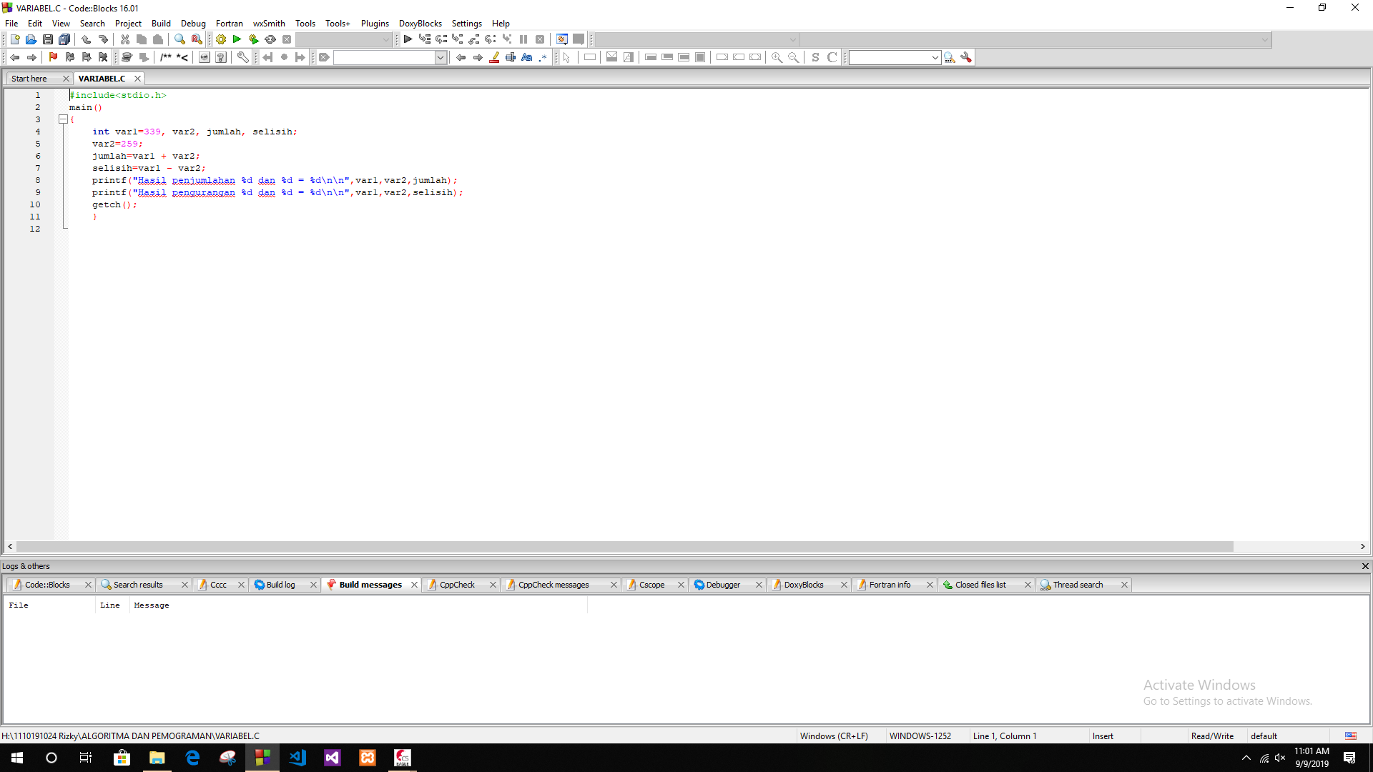
Task: Click the zoom in magnifier icon
Action: (x=777, y=57)
